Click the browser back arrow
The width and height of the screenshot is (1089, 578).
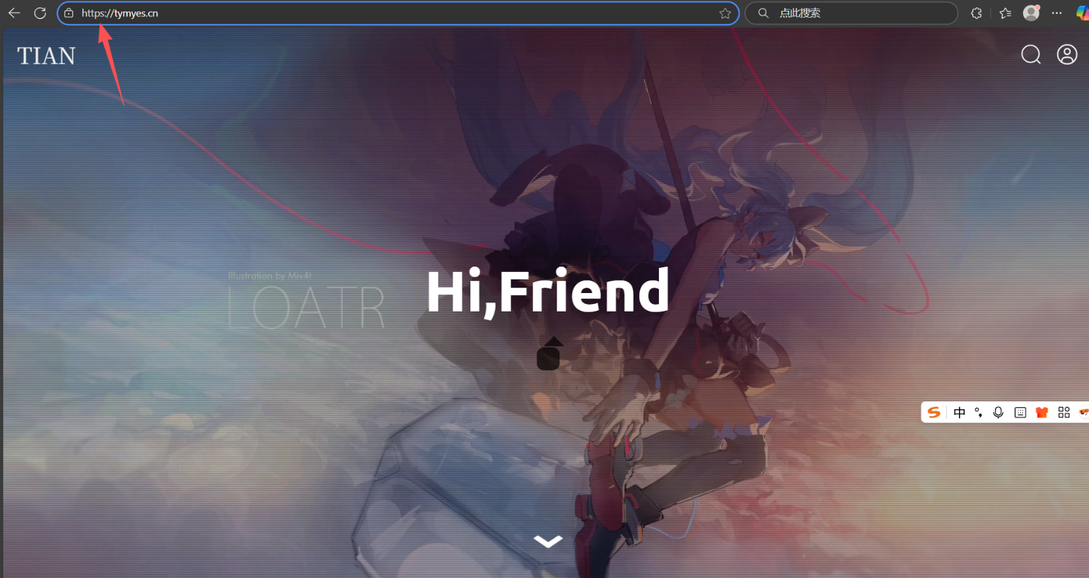(x=14, y=13)
